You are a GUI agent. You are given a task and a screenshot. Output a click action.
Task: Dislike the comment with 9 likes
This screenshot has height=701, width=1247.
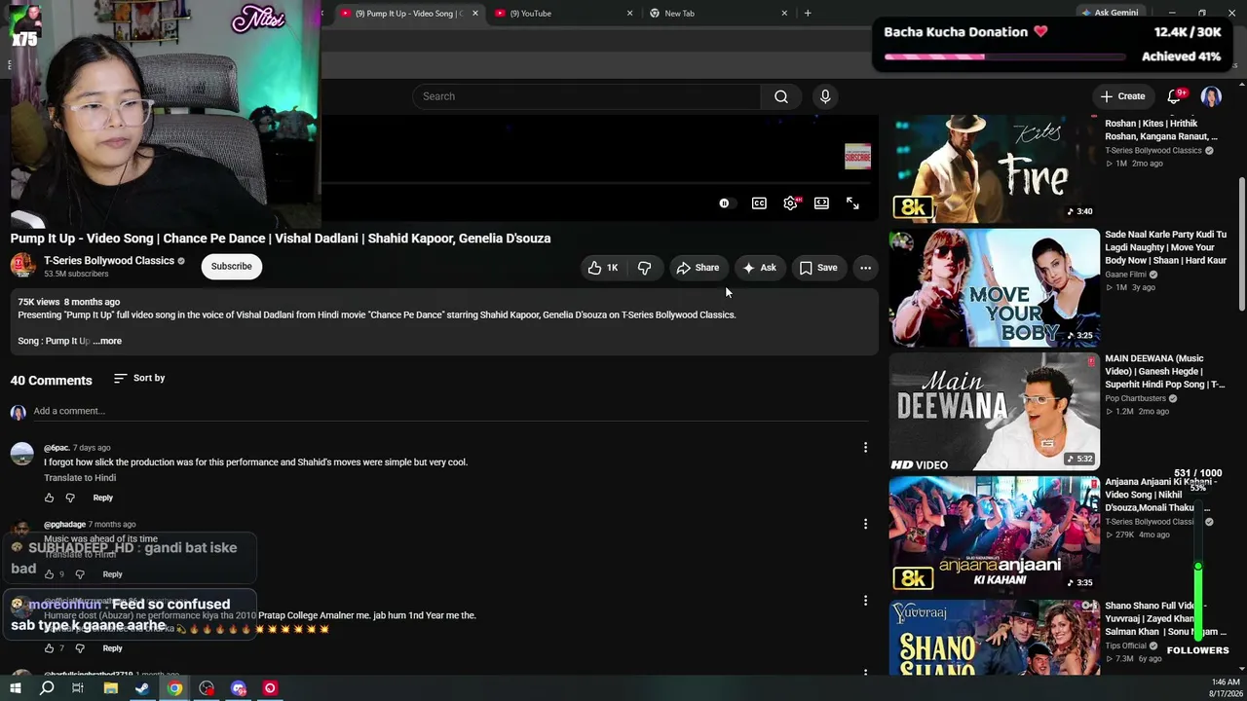80,574
